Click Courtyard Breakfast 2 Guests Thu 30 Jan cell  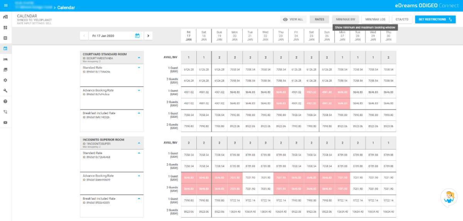tap(389, 126)
